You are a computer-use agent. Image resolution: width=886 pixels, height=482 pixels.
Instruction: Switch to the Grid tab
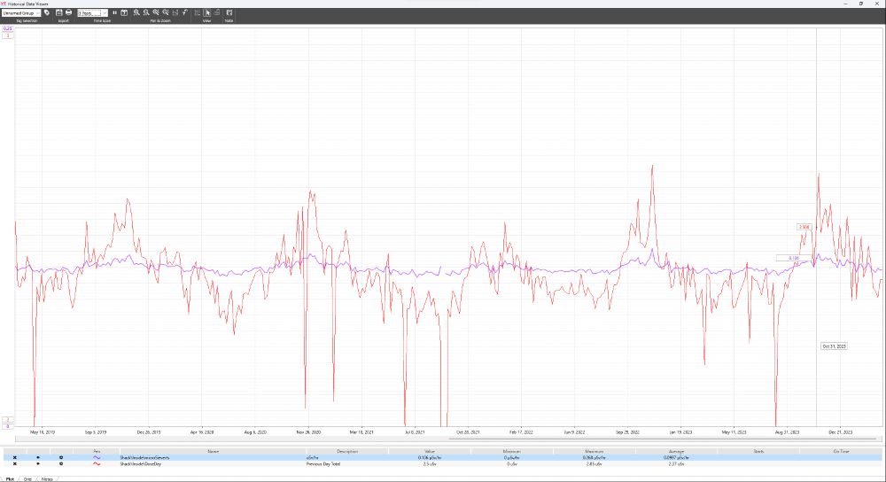pyautogui.click(x=27, y=479)
